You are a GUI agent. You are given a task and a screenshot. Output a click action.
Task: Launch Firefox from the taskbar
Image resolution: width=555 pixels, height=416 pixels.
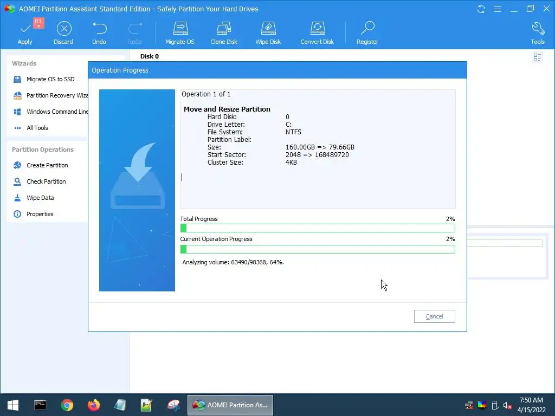coord(94,405)
